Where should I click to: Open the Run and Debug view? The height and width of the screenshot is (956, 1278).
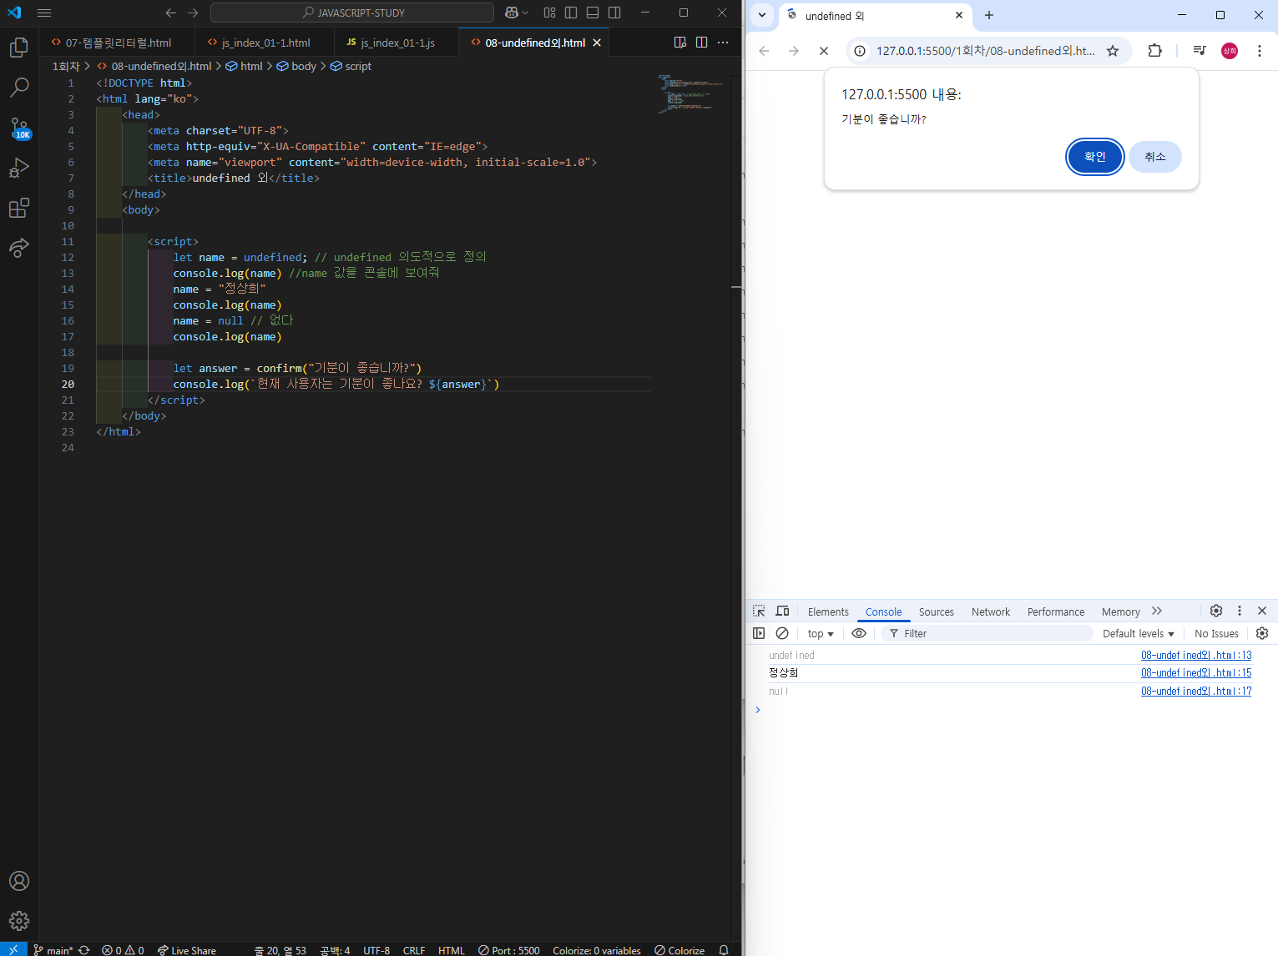click(19, 168)
